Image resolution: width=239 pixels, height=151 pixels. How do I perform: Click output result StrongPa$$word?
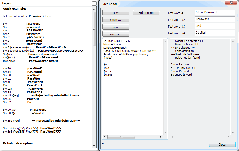[x=181, y=75]
